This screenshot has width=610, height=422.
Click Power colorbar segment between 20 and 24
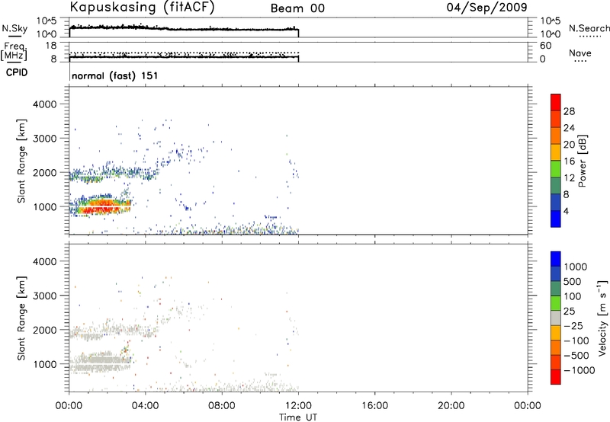556,136
